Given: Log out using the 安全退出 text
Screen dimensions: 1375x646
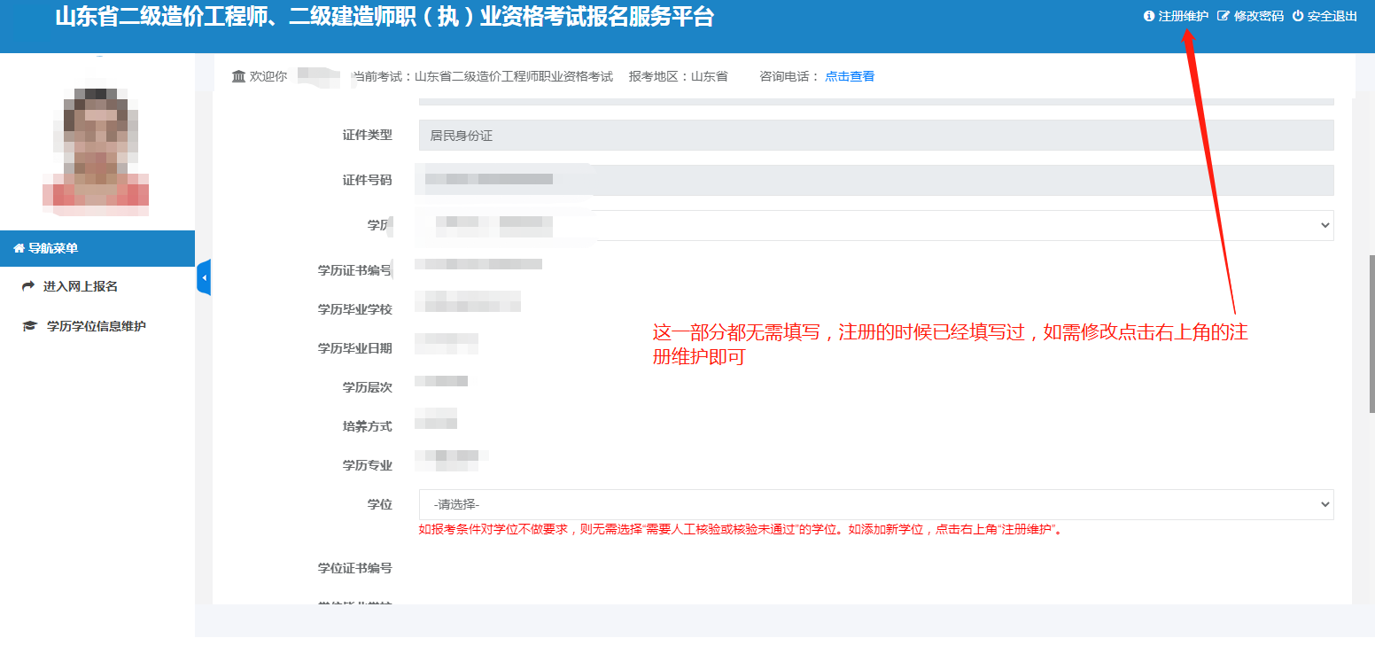Looking at the screenshot, I should [x=1332, y=16].
